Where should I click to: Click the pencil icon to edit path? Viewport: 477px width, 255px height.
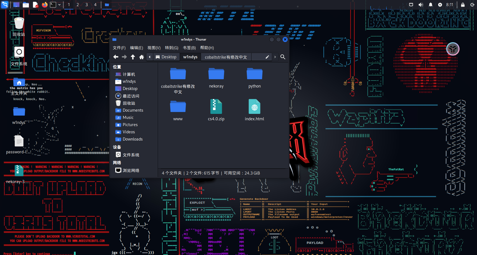click(267, 57)
